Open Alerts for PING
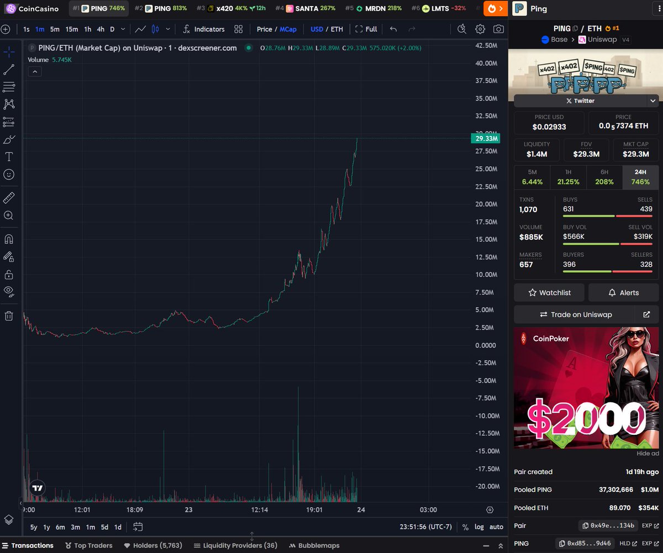Image resolution: width=663 pixels, height=553 pixels. (623, 293)
